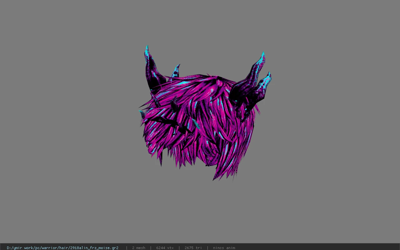Screen dimensions: 400x250
Task: Click the lowest pointed hair strand tip
Action: click(215, 177)
